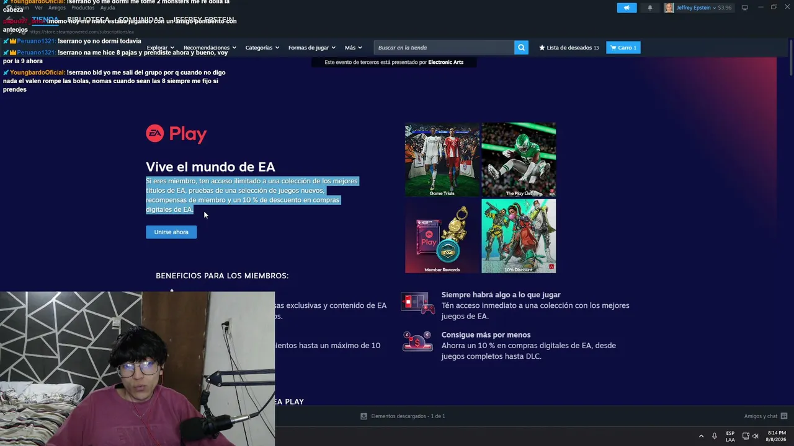The image size is (794, 446).
Task: Open the Productos menu in the Steam menu bar
Action: click(83, 7)
